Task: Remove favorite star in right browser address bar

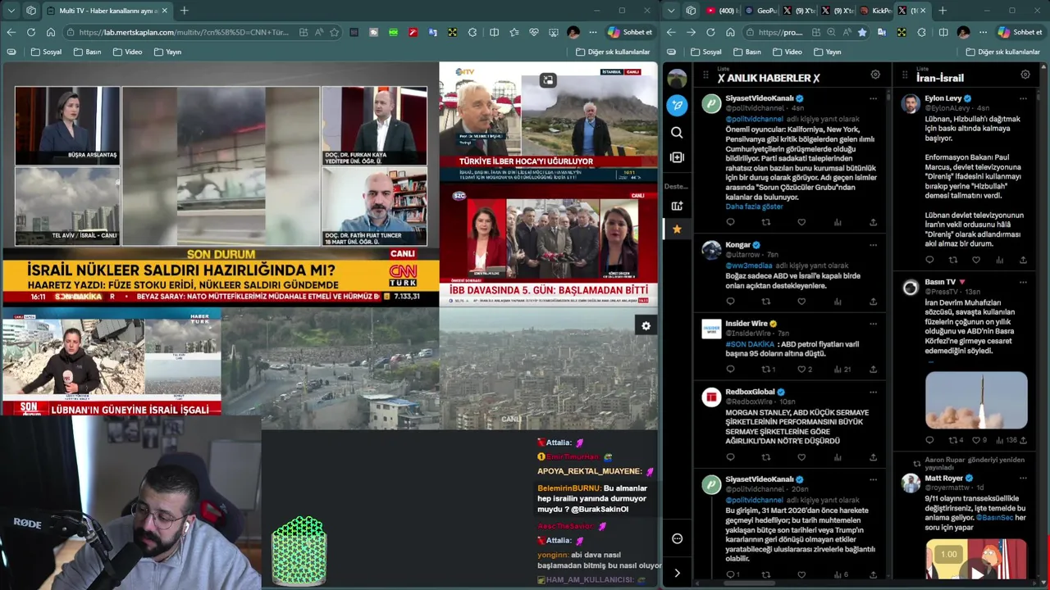Action: coord(862,32)
